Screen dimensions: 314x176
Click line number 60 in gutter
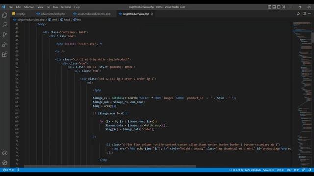[x=17, y=98]
